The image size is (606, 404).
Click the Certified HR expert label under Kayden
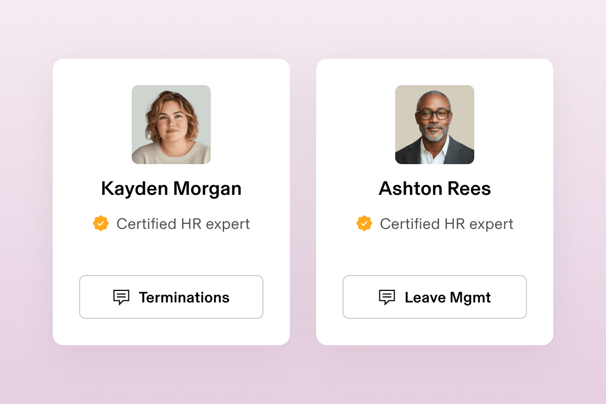[182, 223]
